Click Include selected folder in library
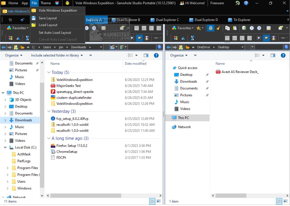This screenshot has width=290, height=206. point(57,55)
